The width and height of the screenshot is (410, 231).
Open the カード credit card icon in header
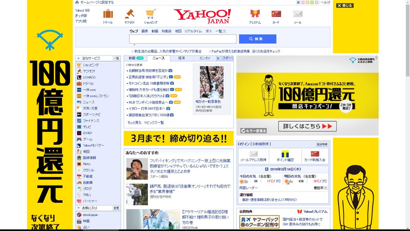[x=276, y=14]
